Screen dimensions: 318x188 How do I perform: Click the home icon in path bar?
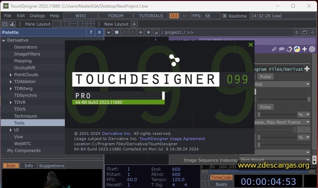tap(156, 32)
